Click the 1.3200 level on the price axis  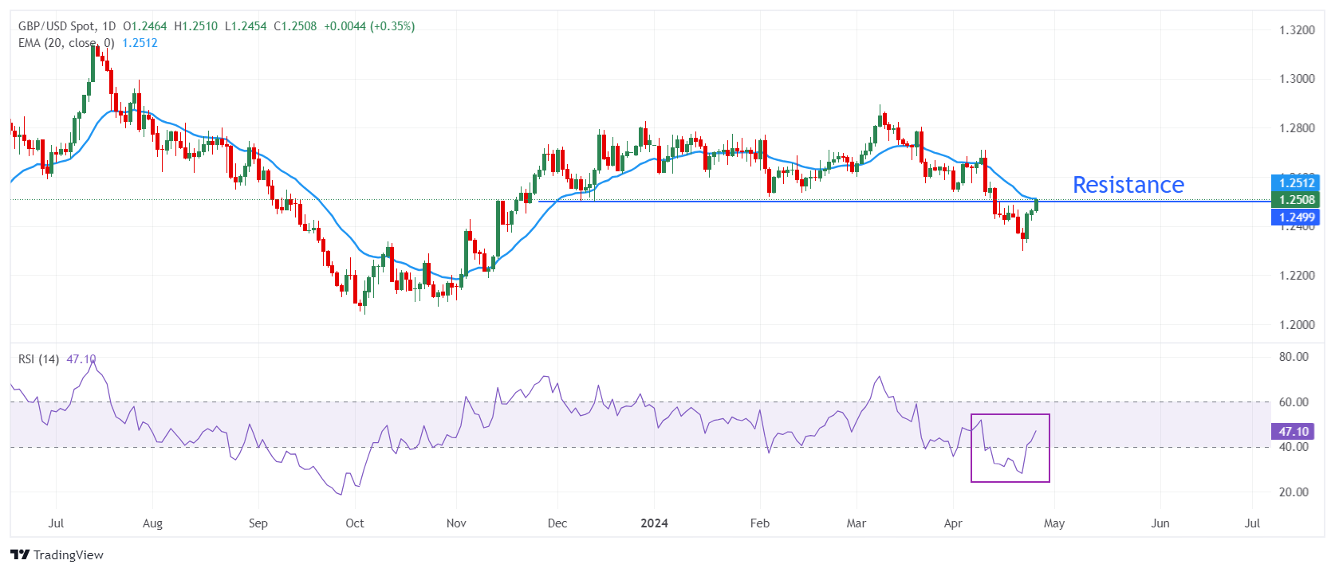point(1297,30)
